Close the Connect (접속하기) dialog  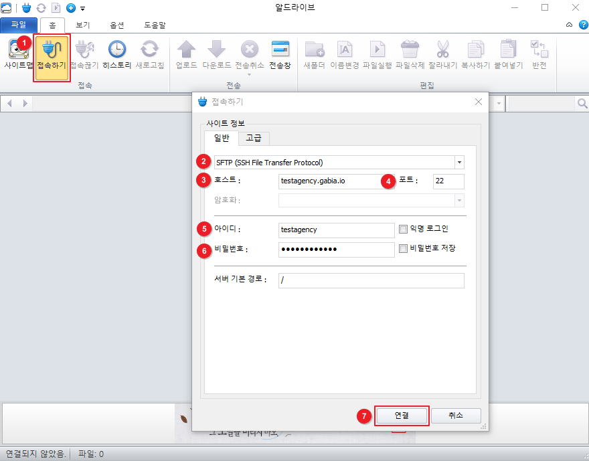pos(478,102)
